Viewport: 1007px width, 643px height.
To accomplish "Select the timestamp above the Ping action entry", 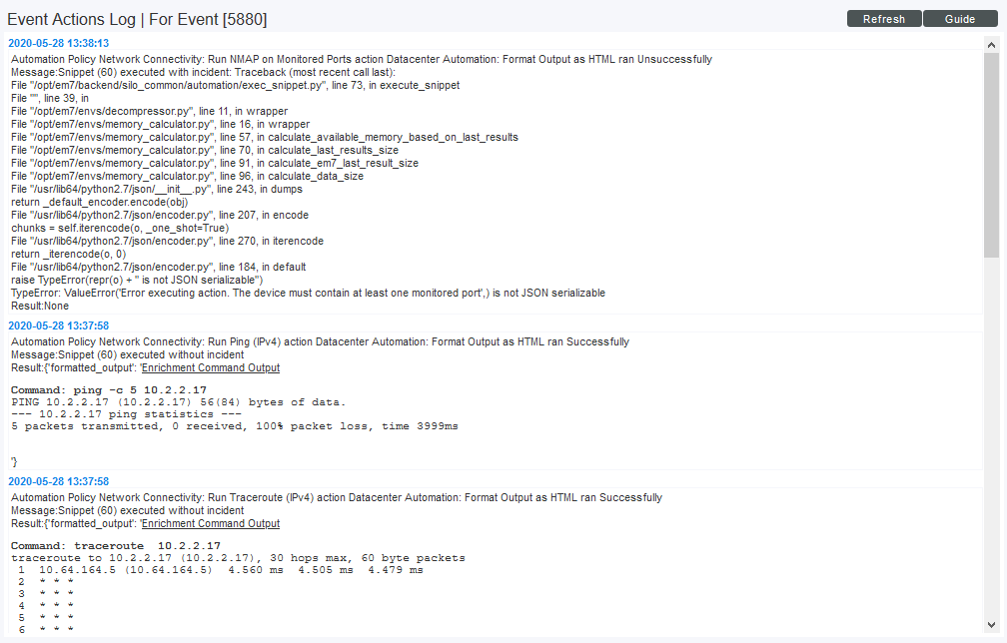I will coord(59,325).
